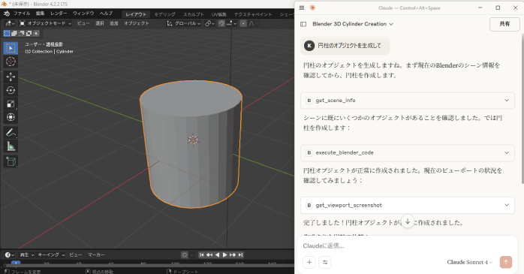Select the Select Box tool in Blender
The image size is (524, 274).
tap(11, 48)
